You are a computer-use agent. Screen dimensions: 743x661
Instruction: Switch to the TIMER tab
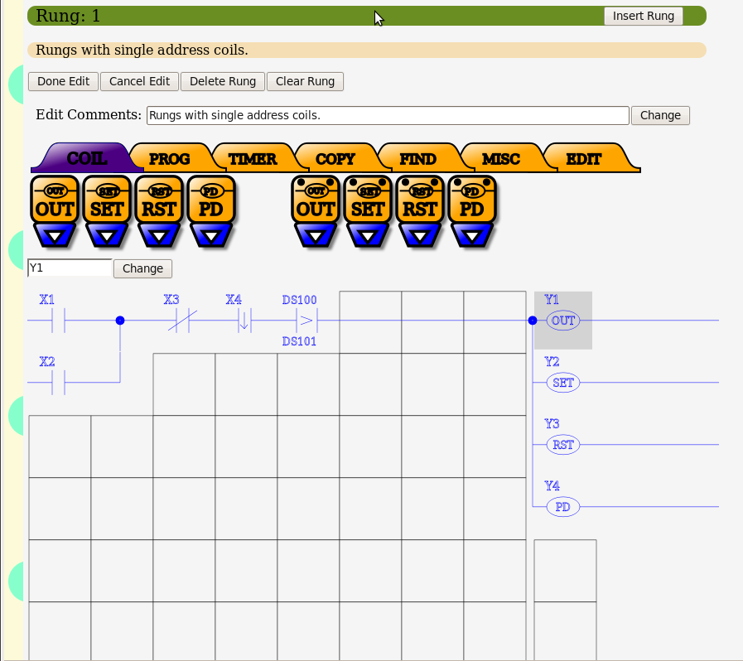[253, 158]
